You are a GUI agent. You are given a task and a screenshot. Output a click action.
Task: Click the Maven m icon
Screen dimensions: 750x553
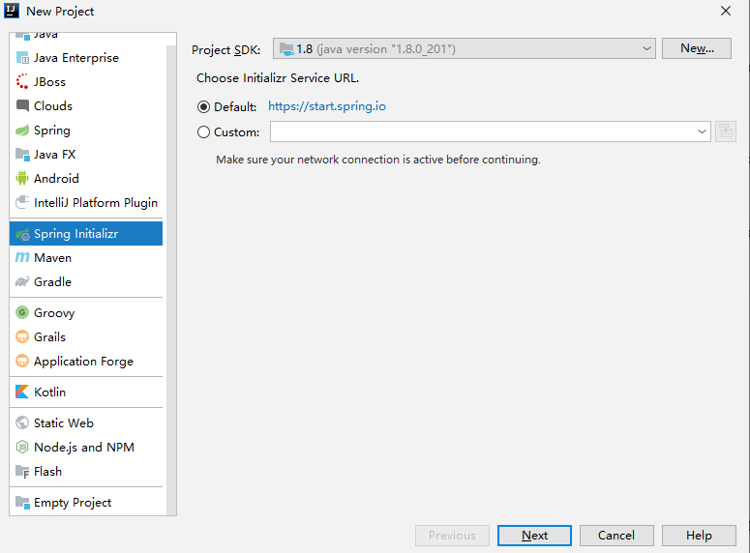pos(22,257)
